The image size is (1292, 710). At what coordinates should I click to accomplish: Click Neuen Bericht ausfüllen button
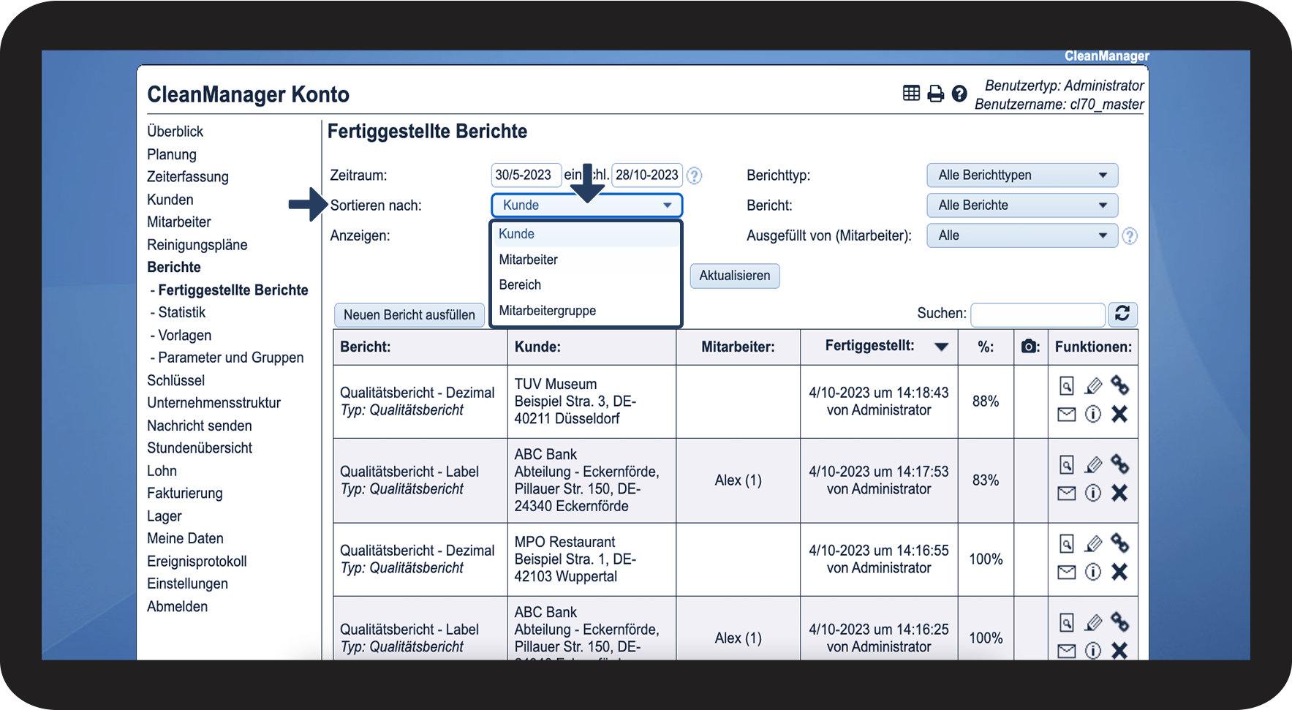point(409,315)
